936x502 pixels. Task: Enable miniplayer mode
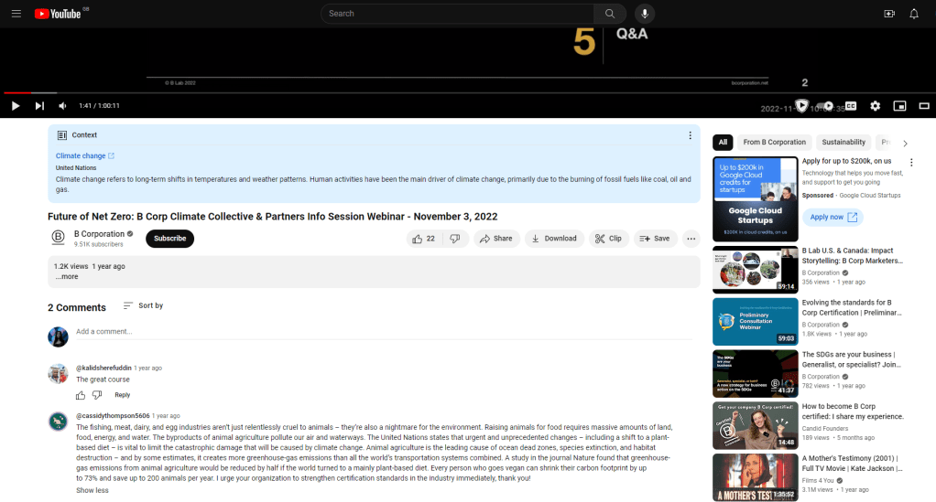[x=899, y=106]
